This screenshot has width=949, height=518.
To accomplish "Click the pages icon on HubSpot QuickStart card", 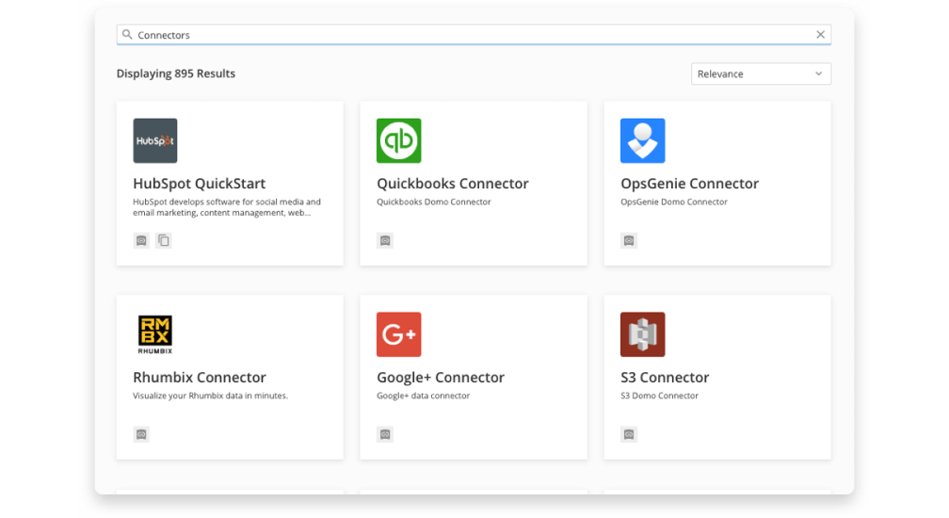I will (x=164, y=240).
